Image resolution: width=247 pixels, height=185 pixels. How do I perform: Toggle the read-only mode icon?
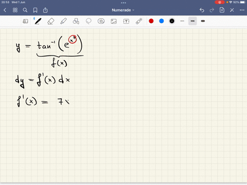(25, 21)
